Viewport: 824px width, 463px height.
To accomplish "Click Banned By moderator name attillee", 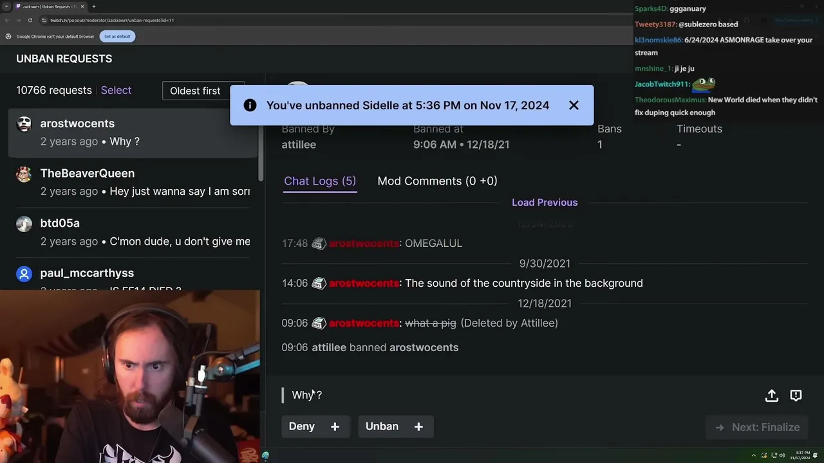I will (x=299, y=145).
